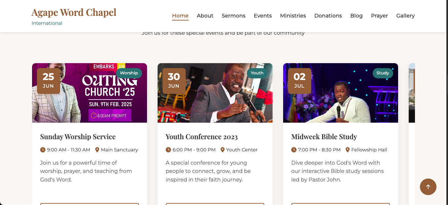Open the Sunday Worship Service title
448x205 pixels.
coord(78,137)
